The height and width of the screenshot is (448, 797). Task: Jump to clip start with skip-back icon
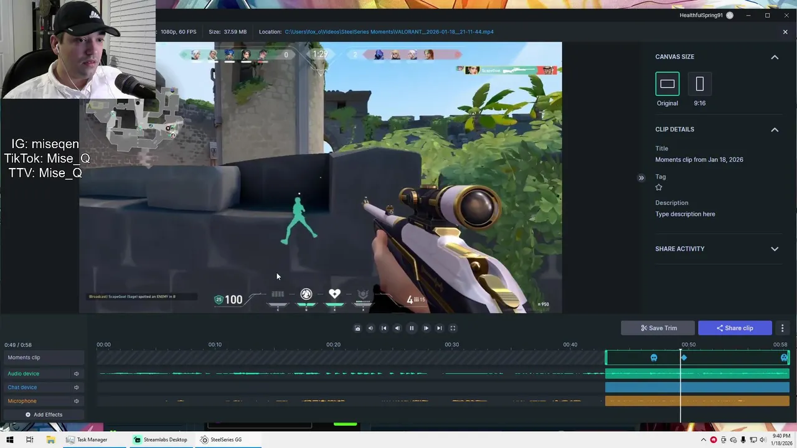[384, 328]
